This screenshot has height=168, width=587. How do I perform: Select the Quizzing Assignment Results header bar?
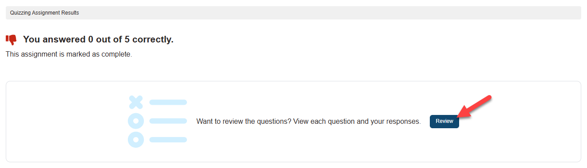click(293, 13)
